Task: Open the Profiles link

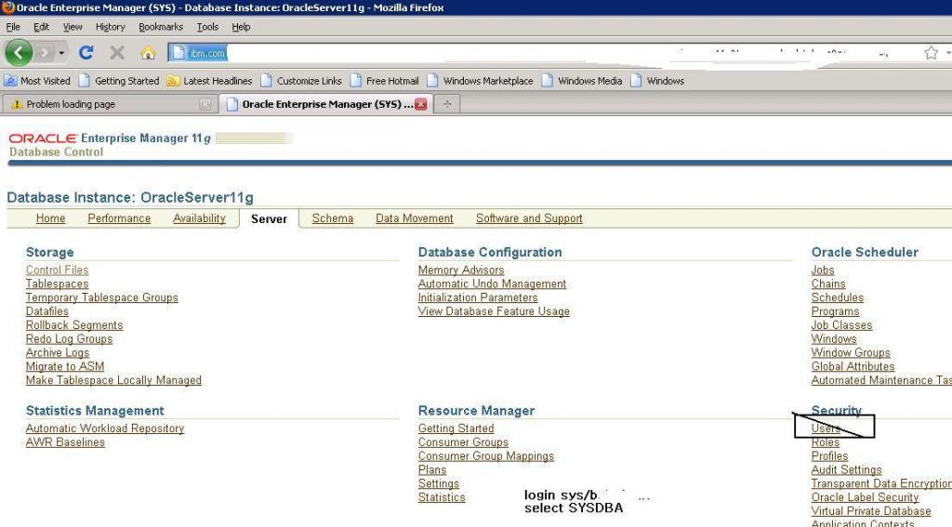Action: click(829, 456)
